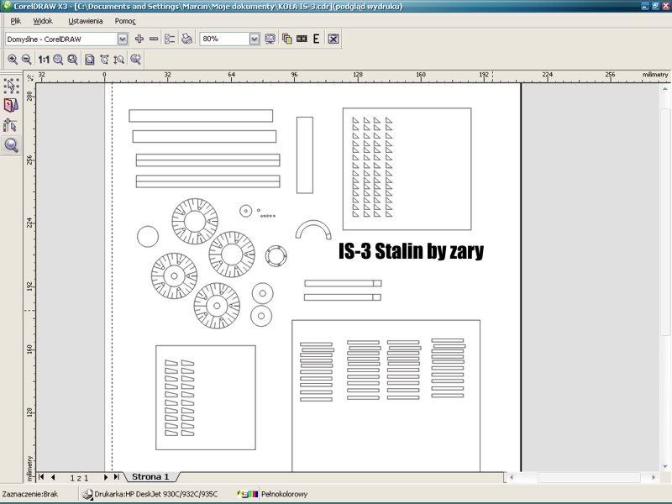Image resolution: width=672 pixels, height=504 pixels.
Task: Click the ruler origin corner icon
Action: click(x=30, y=77)
